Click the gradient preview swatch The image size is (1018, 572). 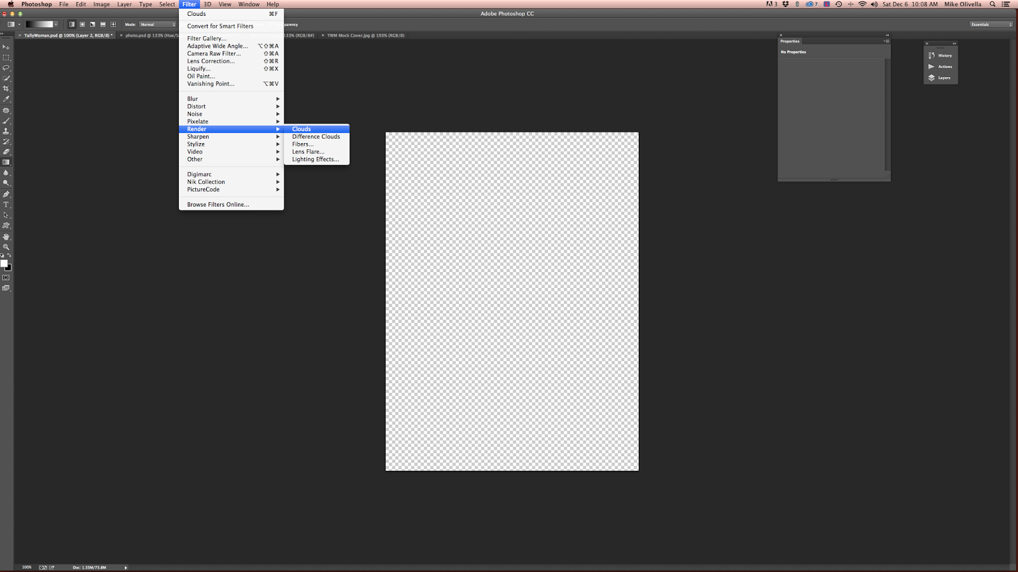pyautogui.click(x=39, y=24)
